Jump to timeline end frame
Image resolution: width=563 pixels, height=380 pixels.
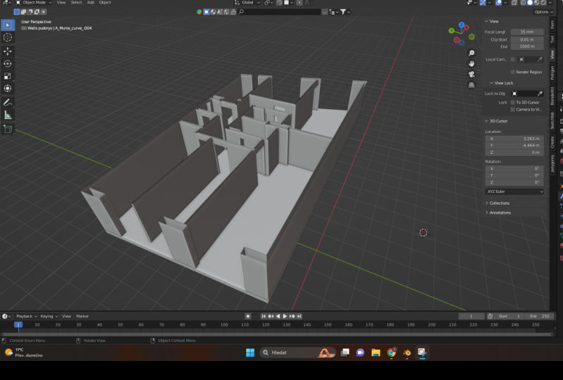click(x=299, y=316)
